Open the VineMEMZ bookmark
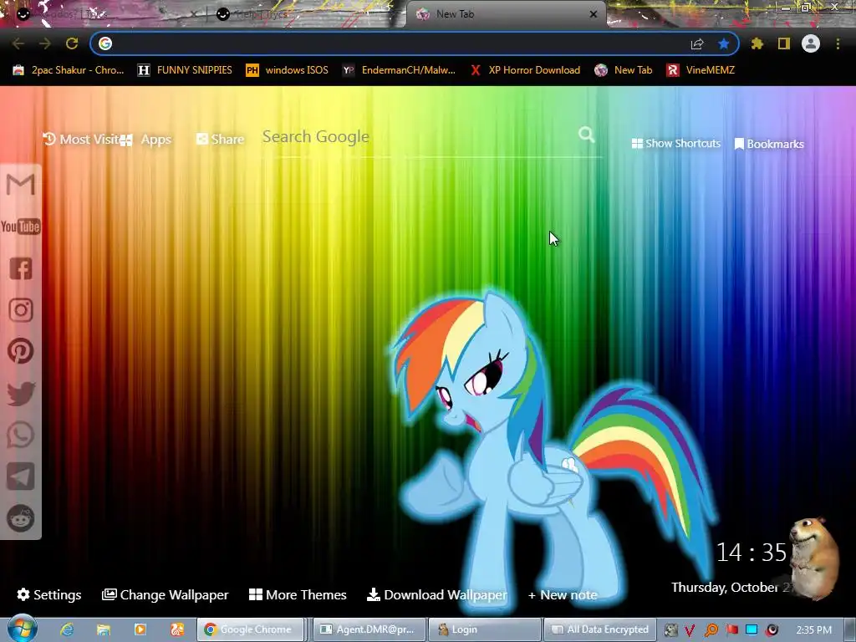The image size is (856, 642). click(x=701, y=70)
